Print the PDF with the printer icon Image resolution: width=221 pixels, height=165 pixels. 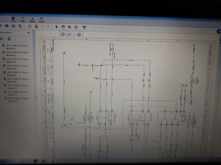[x=7, y=26]
